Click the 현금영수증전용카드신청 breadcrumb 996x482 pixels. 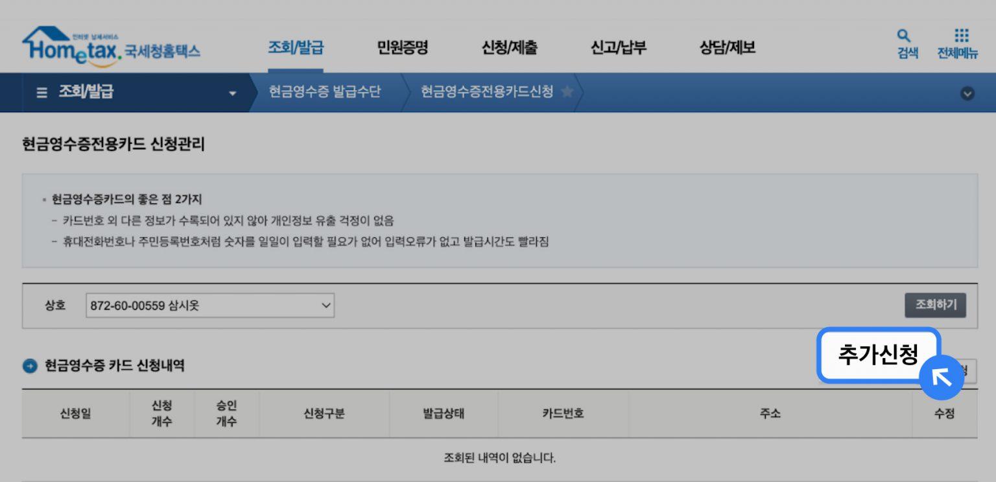point(486,92)
